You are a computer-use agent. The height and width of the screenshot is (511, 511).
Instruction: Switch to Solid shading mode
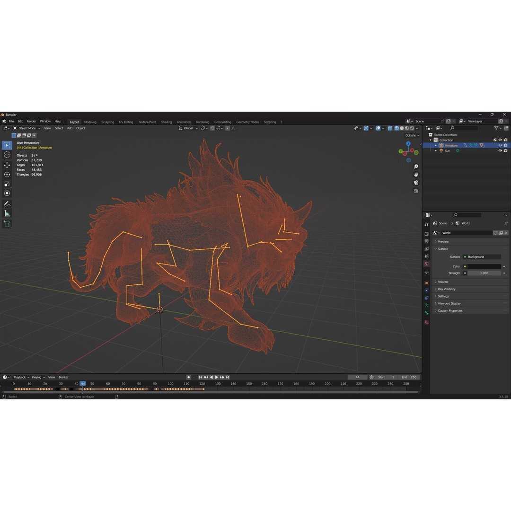pyautogui.click(x=402, y=128)
